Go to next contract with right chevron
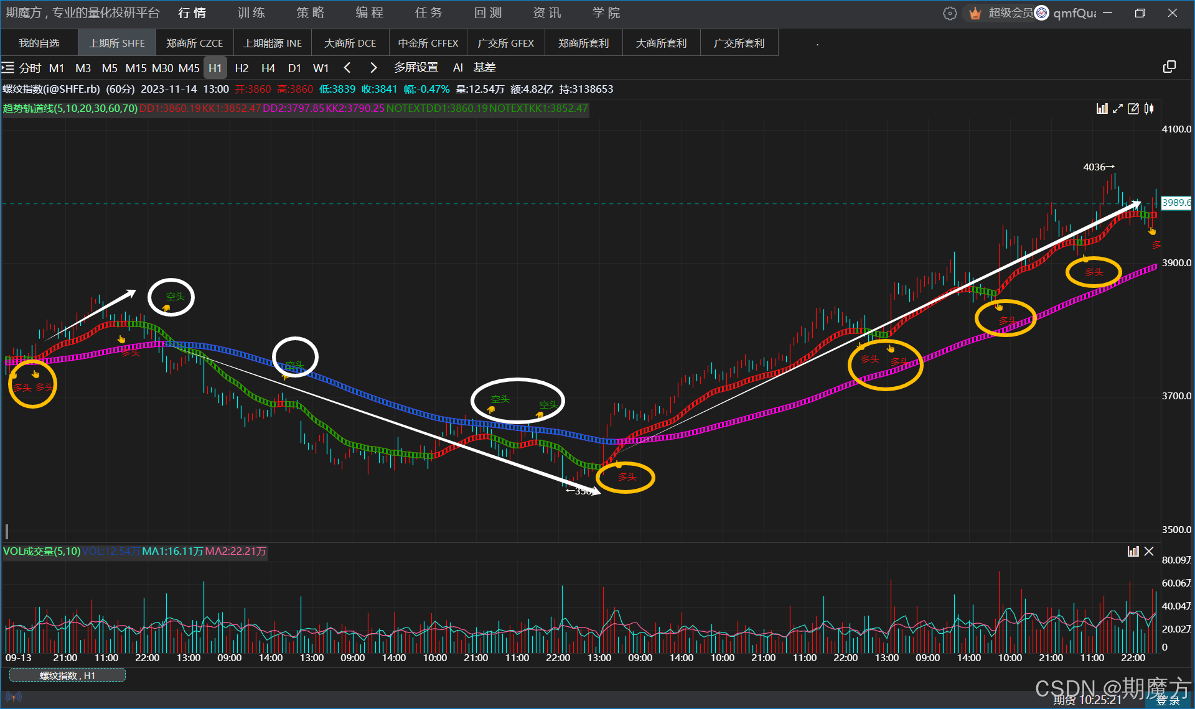This screenshot has width=1195, height=709. (373, 67)
